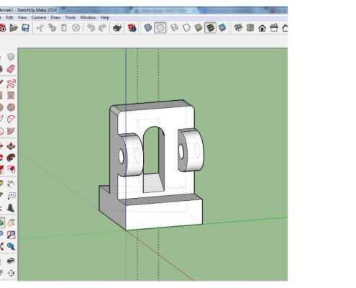
Task: Open the Tools menu
Action: 70,17
